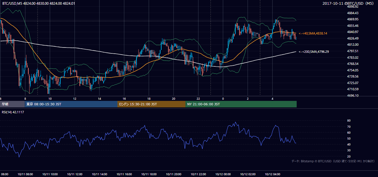Viewport: 378px width, 177px height.
Task: Click the 200 SMA label 4796.29
Action: click(314, 52)
